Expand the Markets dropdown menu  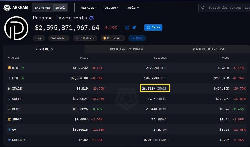89,8
